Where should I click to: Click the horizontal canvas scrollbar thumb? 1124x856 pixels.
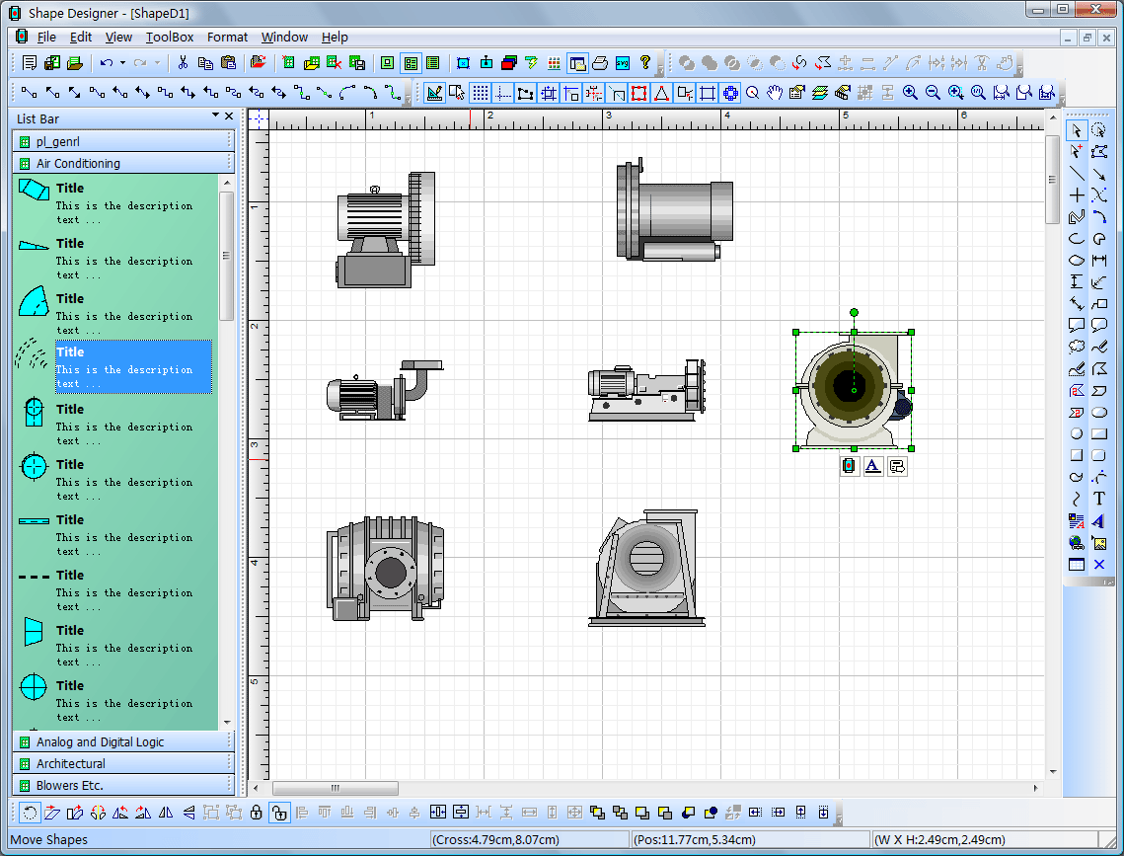[x=335, y=788]
